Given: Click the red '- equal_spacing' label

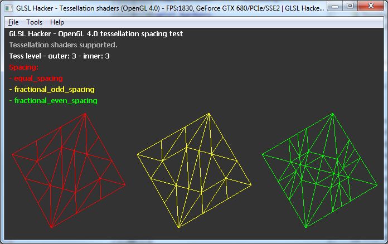Looking at the screenshot, I should [x=36, y=79].
